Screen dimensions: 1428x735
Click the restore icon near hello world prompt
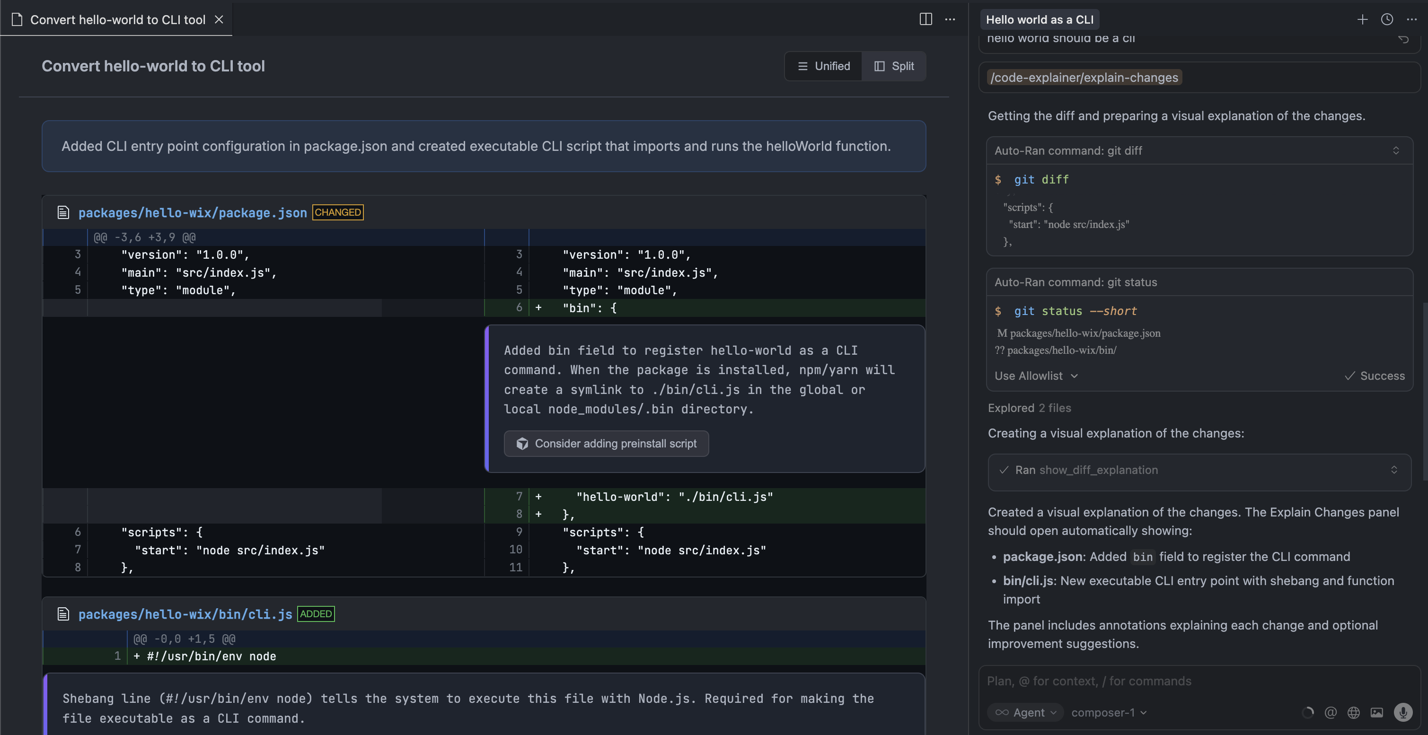pyautogui.click(x=1403, y=39)
